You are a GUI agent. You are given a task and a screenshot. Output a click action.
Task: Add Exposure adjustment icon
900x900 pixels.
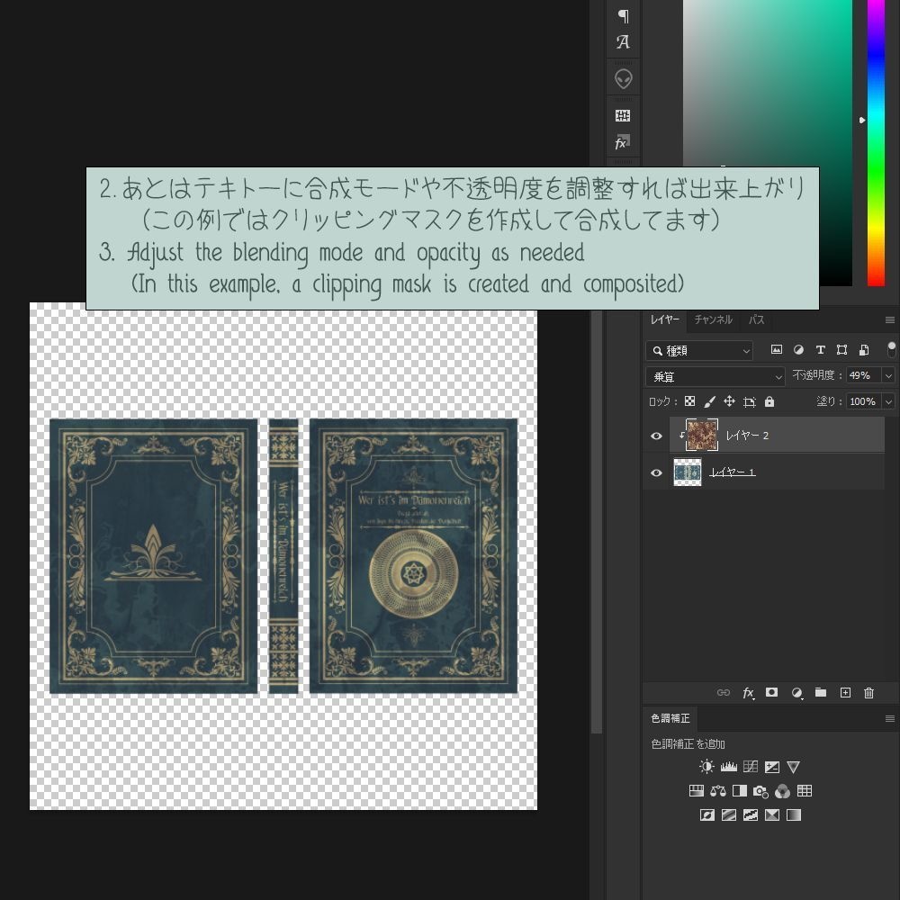click(x=772, y=767)
